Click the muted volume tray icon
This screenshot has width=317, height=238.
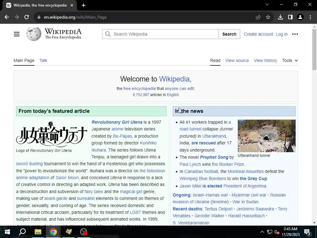(277, 232)
